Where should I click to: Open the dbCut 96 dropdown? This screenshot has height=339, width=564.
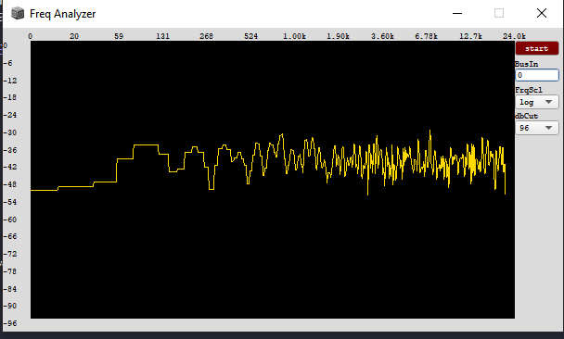pos(537,128)
